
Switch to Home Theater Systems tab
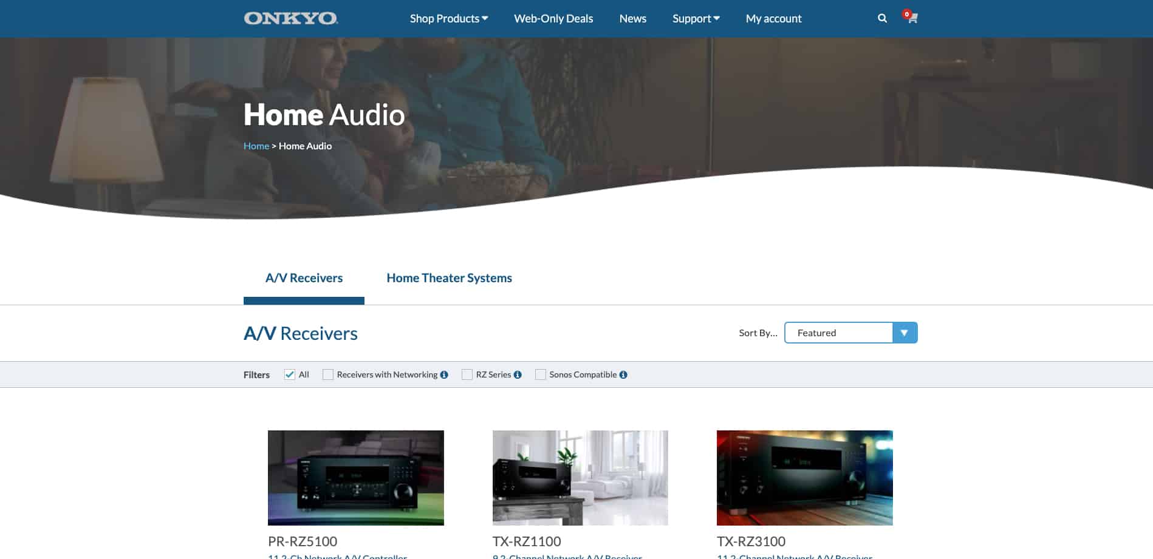coord(449,278)
